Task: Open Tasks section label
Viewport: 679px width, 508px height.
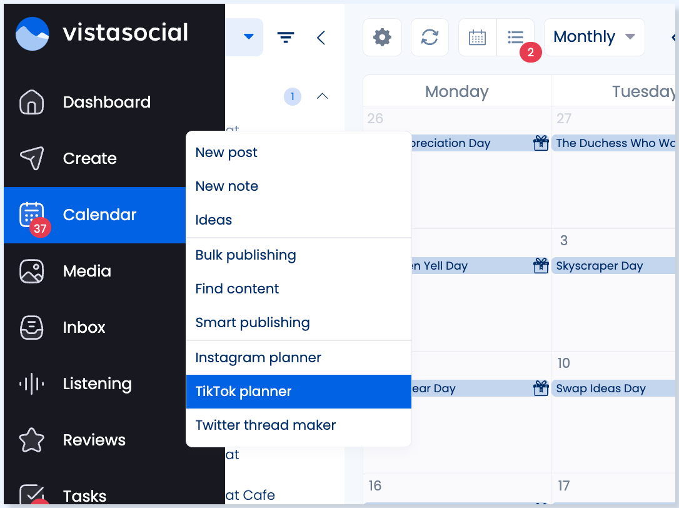Action: (84, 496)
